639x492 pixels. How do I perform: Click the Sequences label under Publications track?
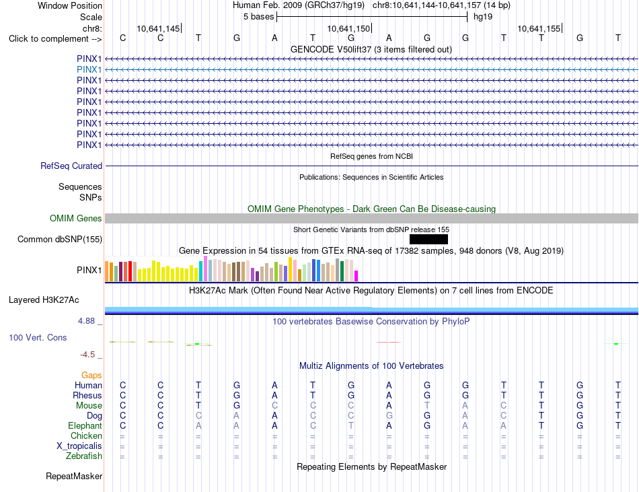(x=80, y=186)
